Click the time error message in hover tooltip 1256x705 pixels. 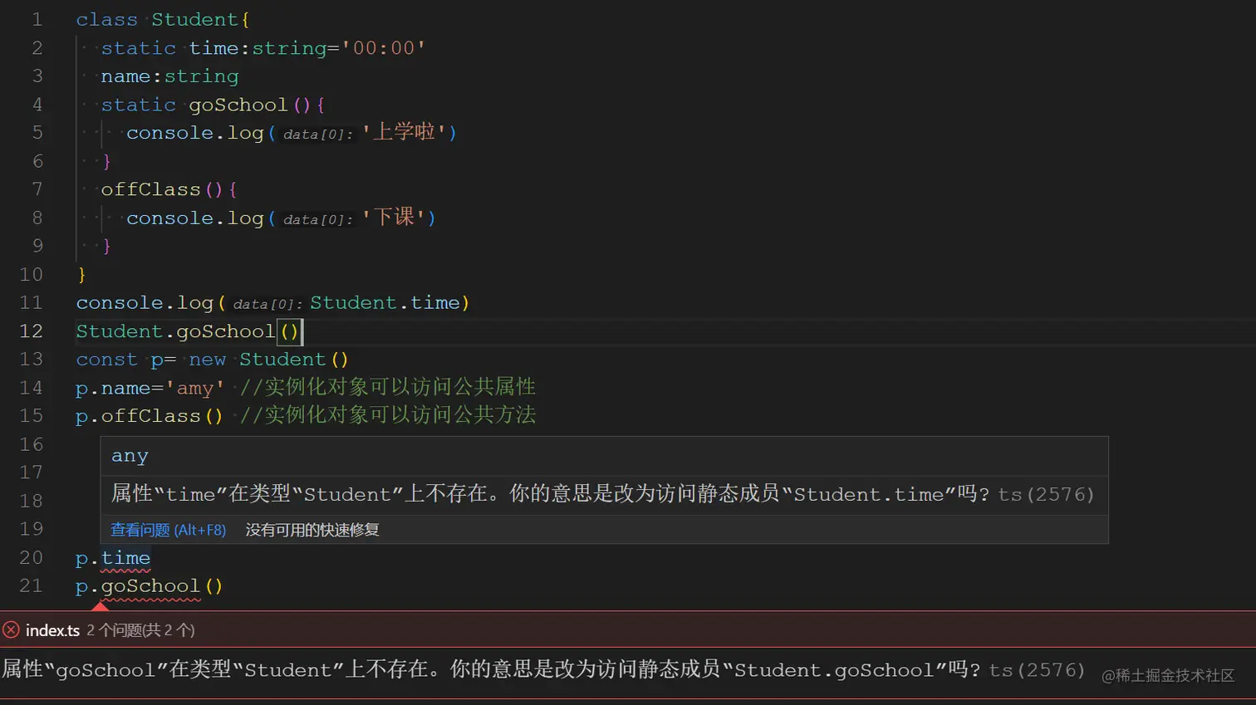point(551,494)
